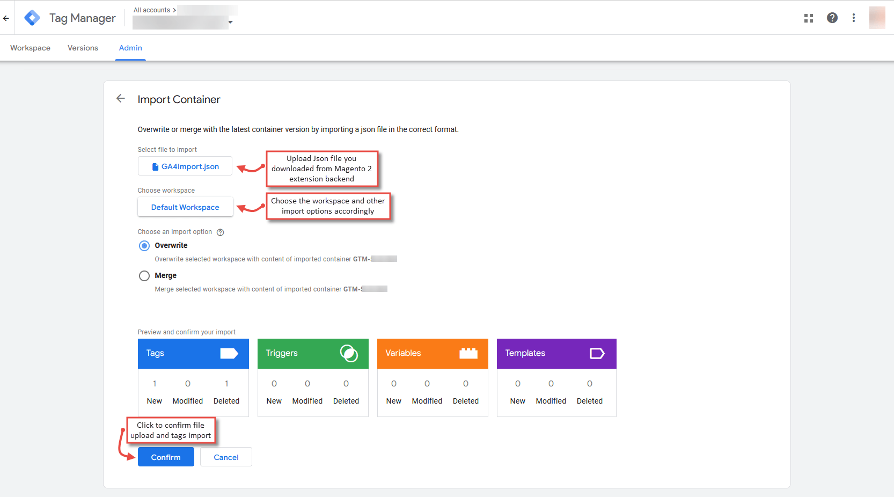Click the All accounts breadcrumb

pyautogui.click(x=152, y=10)
